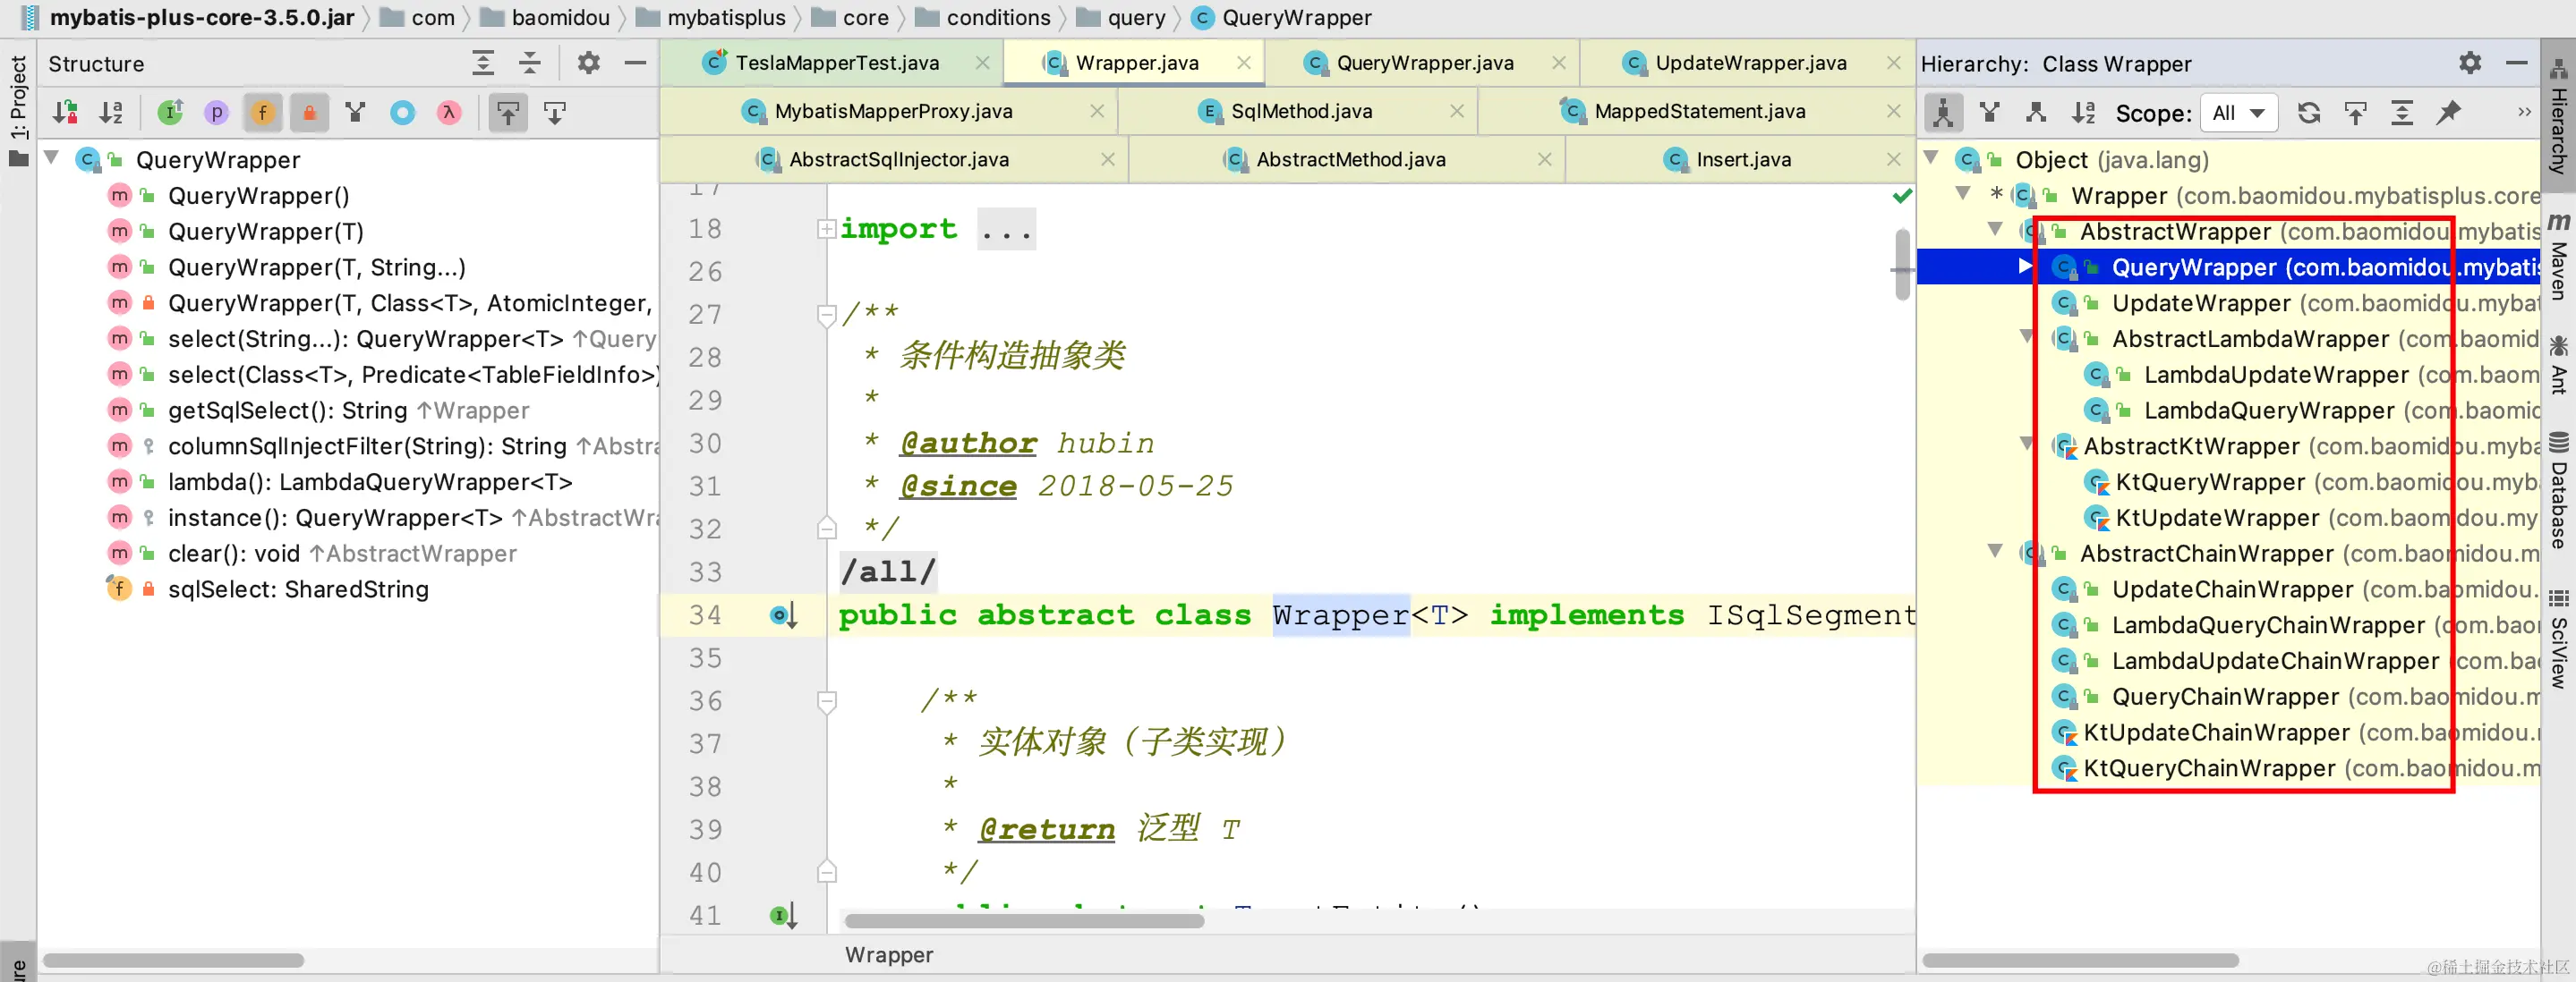Switch to QueryWrapper.java tab
2576x982 pixels.
tap(1425, 63)
